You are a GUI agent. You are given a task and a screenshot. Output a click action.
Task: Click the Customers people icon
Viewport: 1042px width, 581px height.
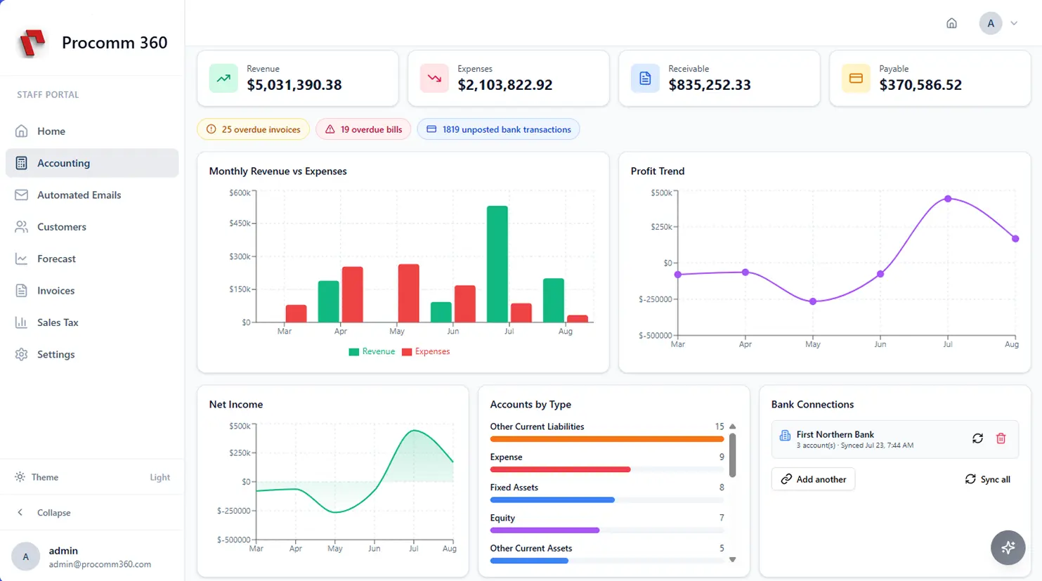pyautogui.click(x=22, y=227)
